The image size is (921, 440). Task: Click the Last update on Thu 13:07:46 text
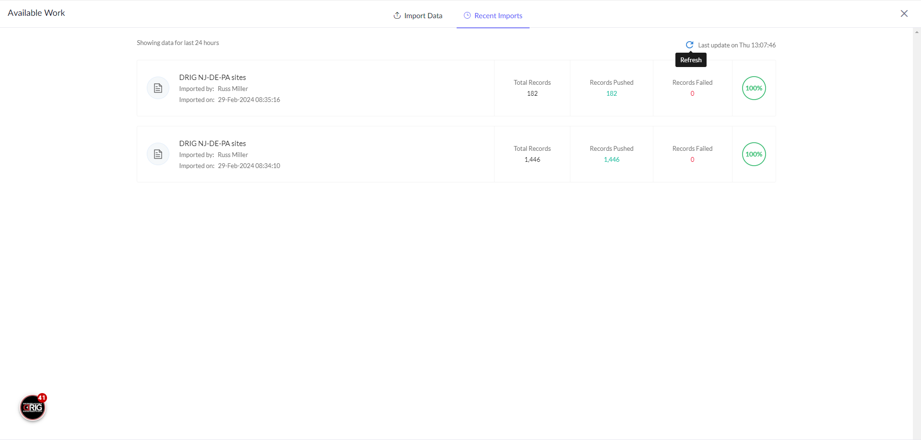click(x=737, y=45)
